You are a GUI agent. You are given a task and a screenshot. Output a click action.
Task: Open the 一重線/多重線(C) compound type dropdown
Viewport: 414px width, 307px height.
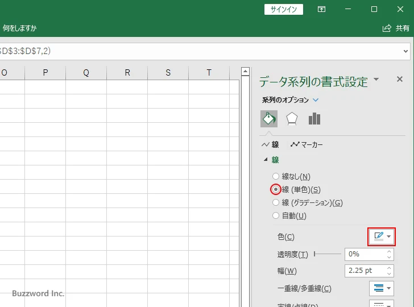[x=381, y=288]
